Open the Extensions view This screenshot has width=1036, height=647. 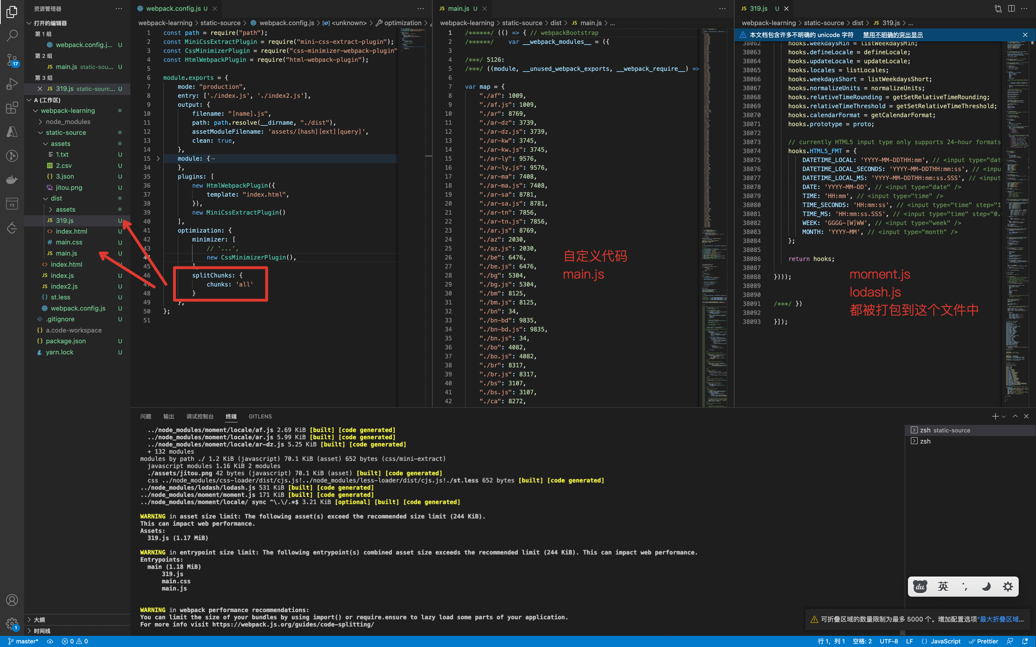(12, 108)
